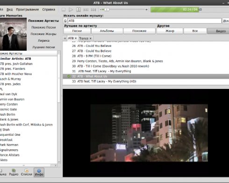Focus the online music search field
Viewport: 229px width, 183px height.
(144, 21)
